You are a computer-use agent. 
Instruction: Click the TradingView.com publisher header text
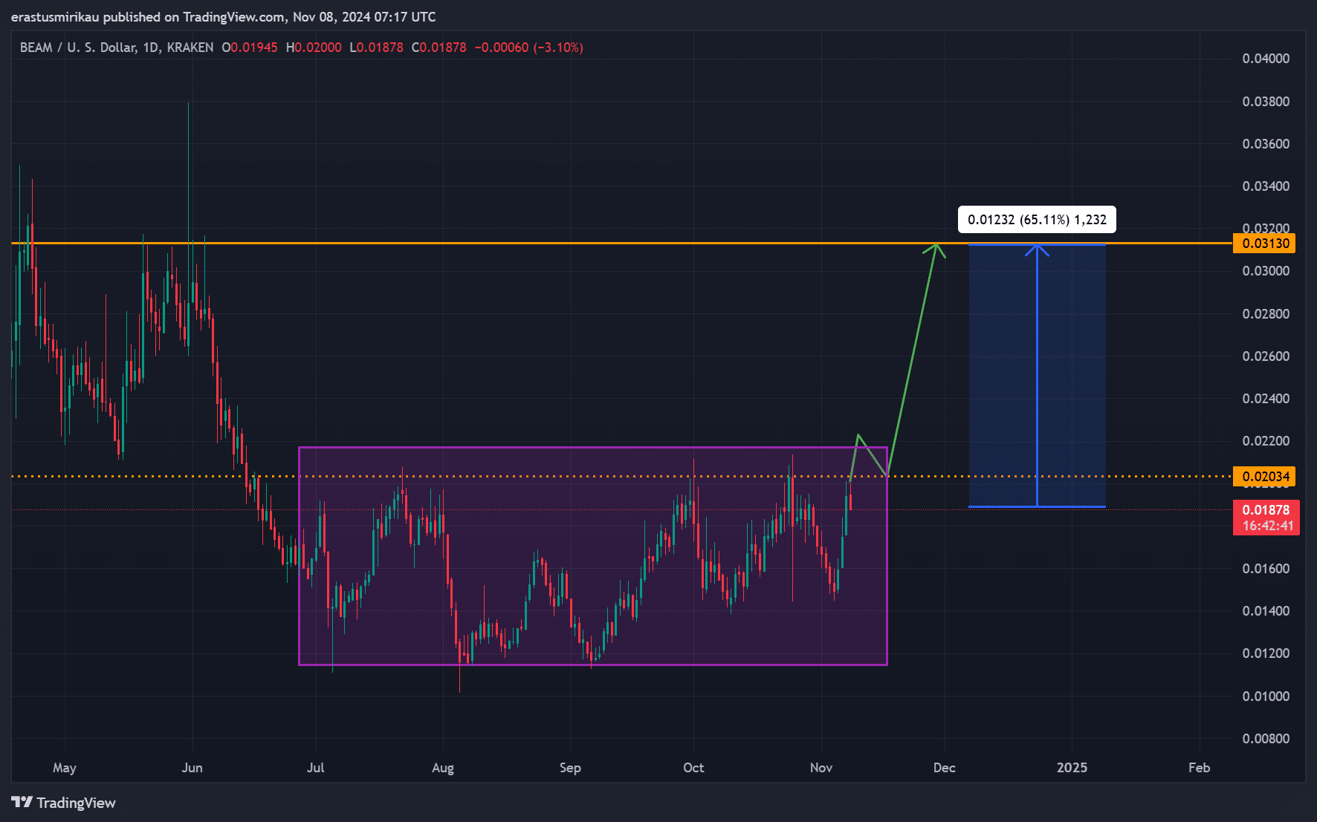[223, 16]
